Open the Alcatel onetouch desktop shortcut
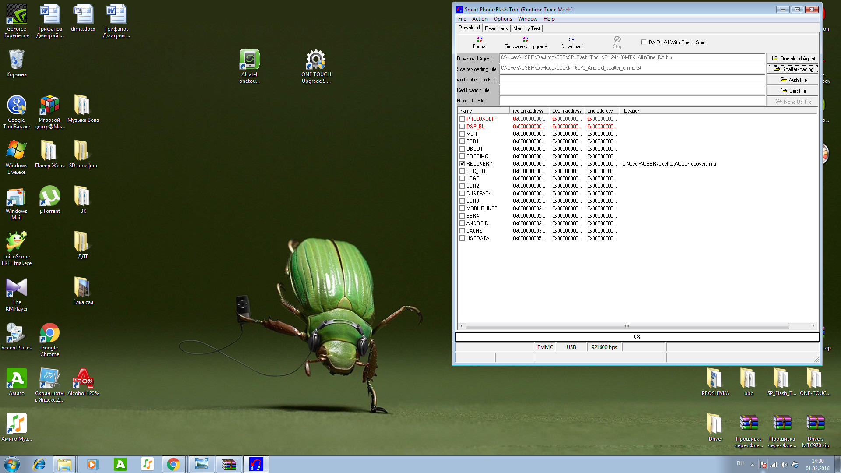The image size is (841, 473). (249, 60)
